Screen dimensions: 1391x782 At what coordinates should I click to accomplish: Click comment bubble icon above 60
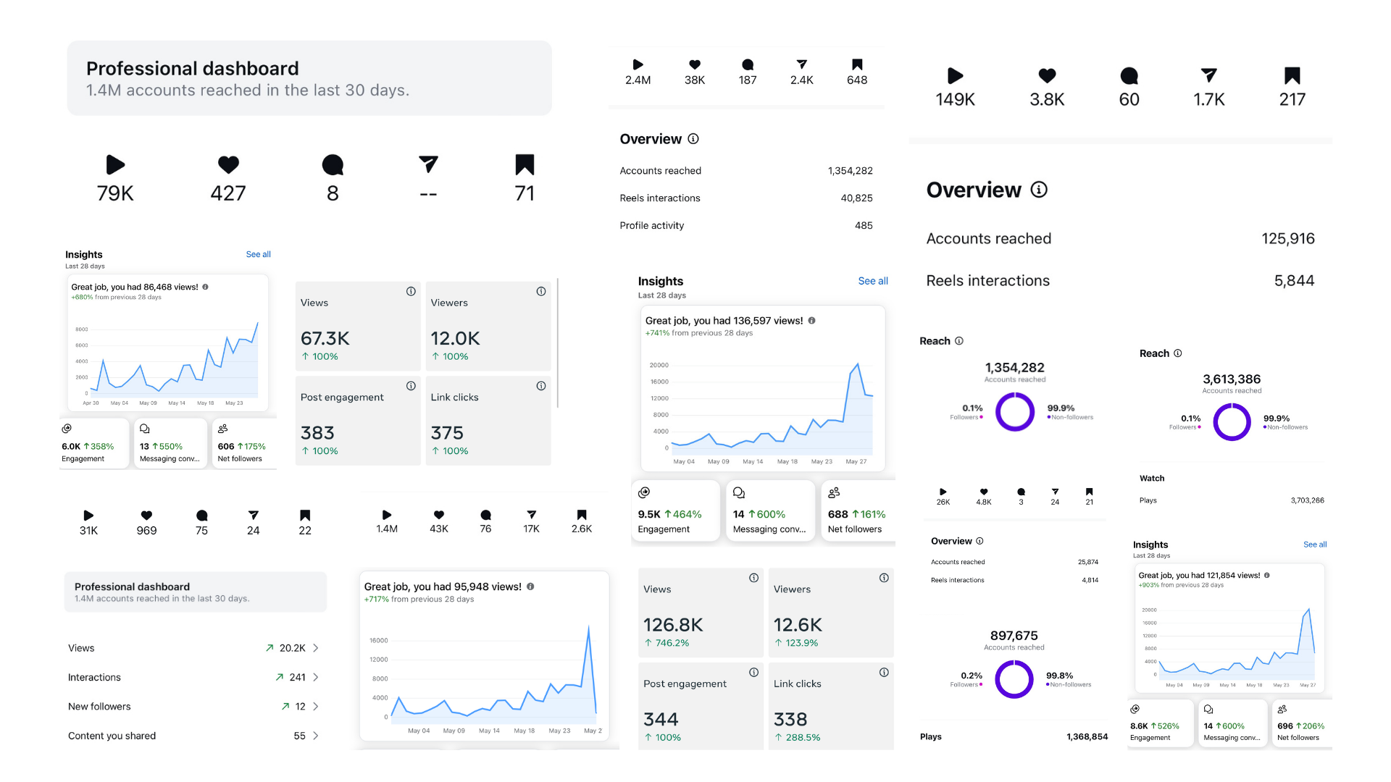[1129, 75]
